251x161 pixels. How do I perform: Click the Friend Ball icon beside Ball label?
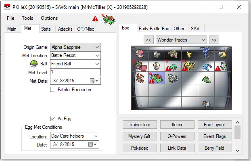click(34, 64)
